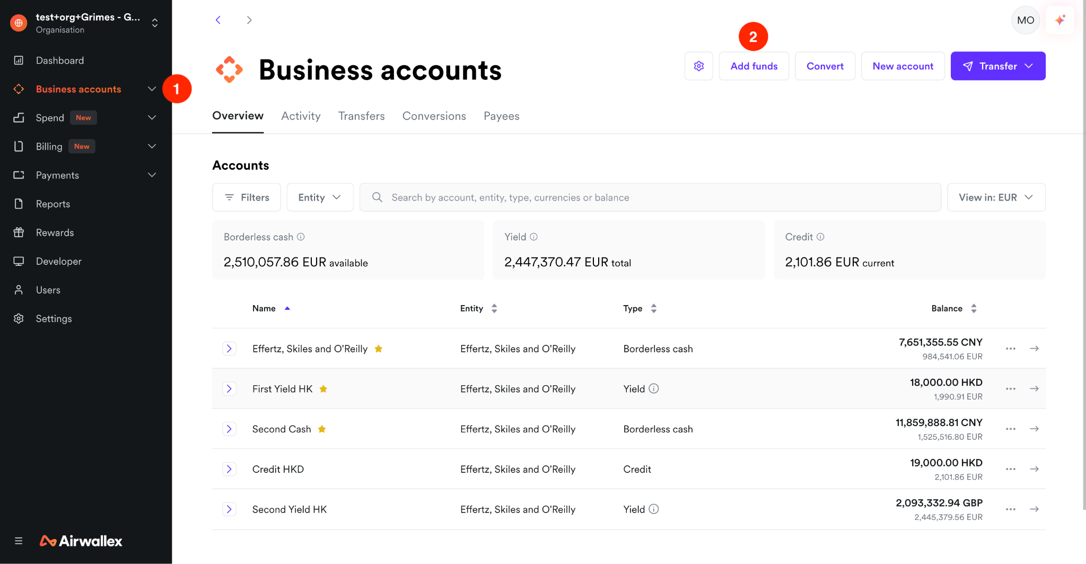This screenshot has height=564, width=1086.
Task: Open the AI sparkle assistant icon
Action: pos(1060,20)
